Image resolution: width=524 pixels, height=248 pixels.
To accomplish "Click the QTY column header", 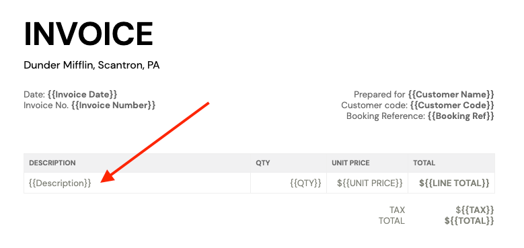I will click(263, 163).
